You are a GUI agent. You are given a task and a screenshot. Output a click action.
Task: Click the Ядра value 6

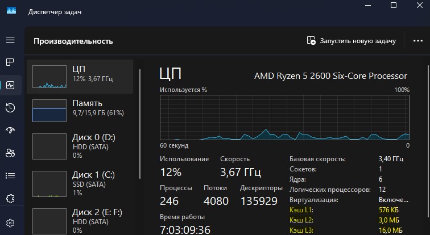[x=381, y=179]
